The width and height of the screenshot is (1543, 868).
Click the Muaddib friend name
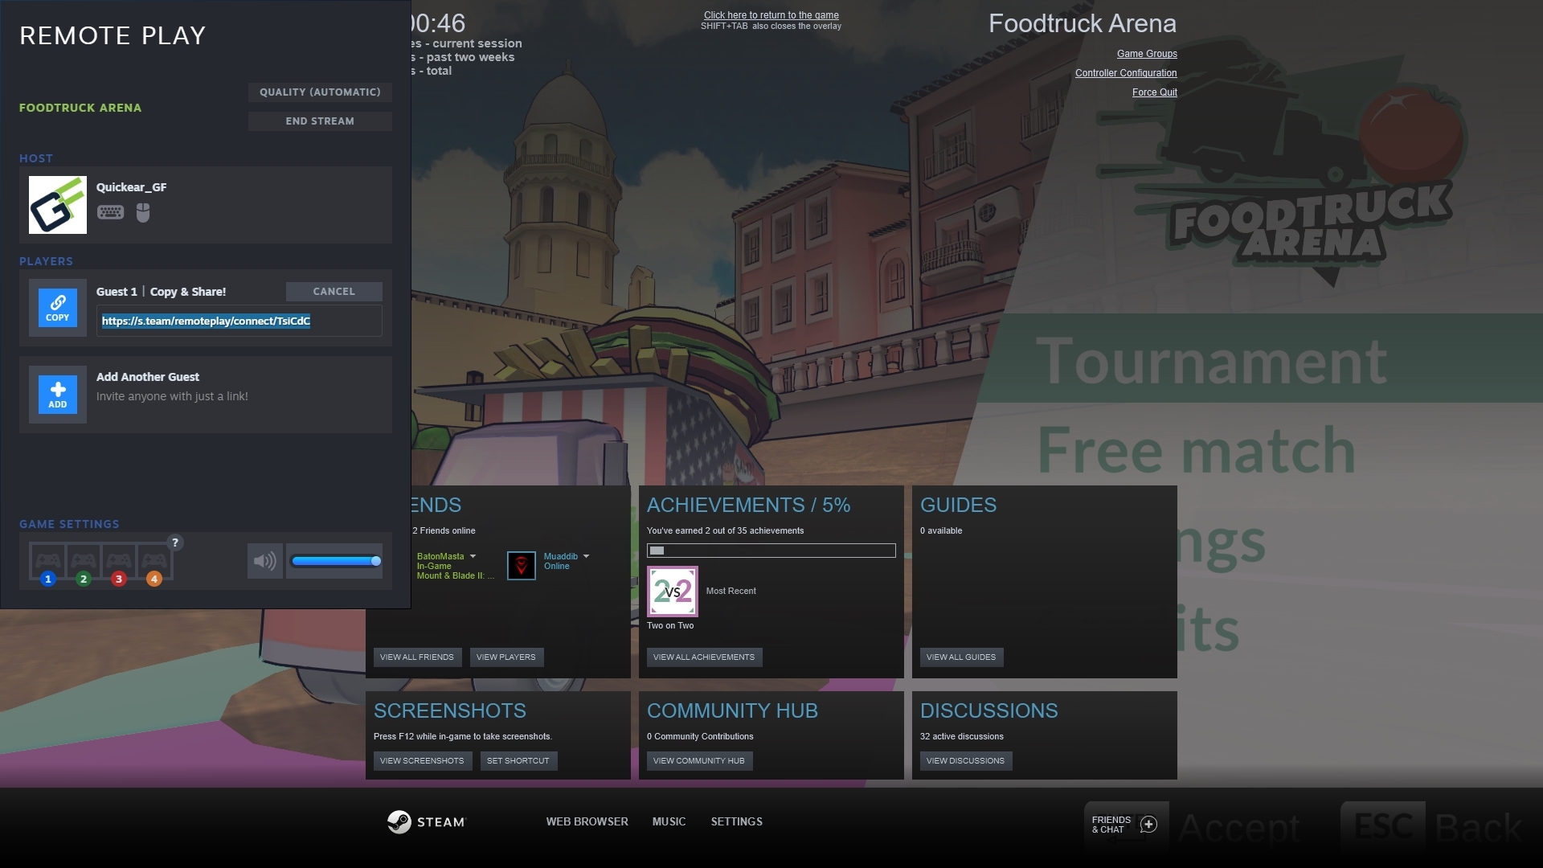pyautogui.click(x=561, y=556)
